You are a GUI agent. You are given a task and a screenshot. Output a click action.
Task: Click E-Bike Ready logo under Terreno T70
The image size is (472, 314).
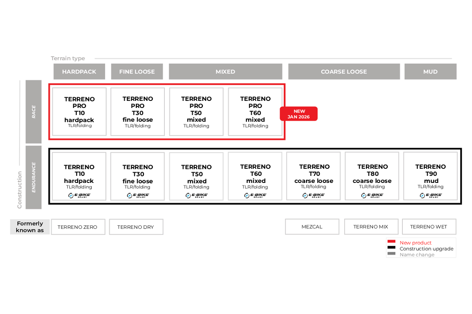pyautogui.click(x=313, y=195)
